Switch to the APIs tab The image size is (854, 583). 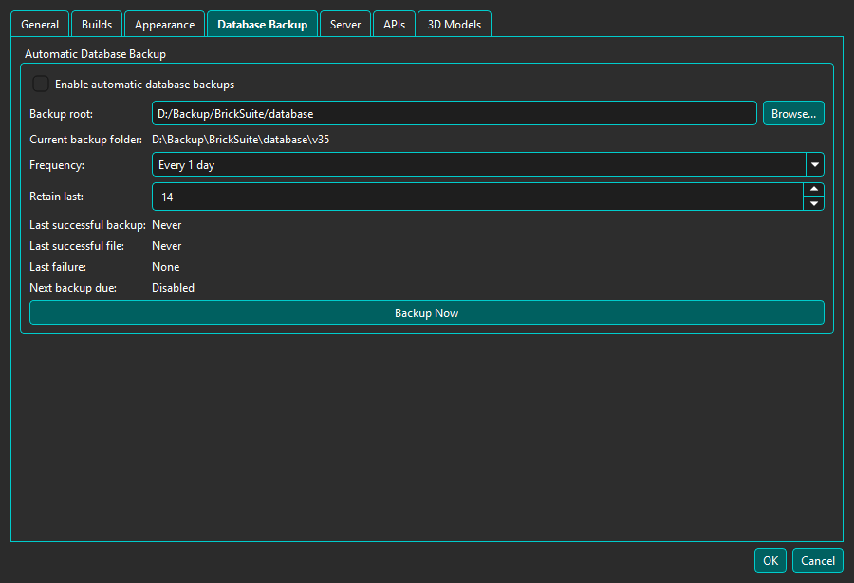(394, 25)
